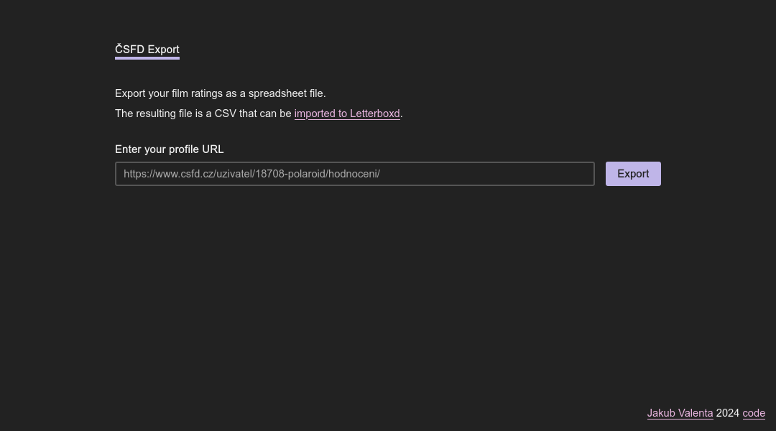Follow the Letterboxd import instructions link
Image resolution: width=776 pixels, height=431 pixels.
(x=347, y=113)
